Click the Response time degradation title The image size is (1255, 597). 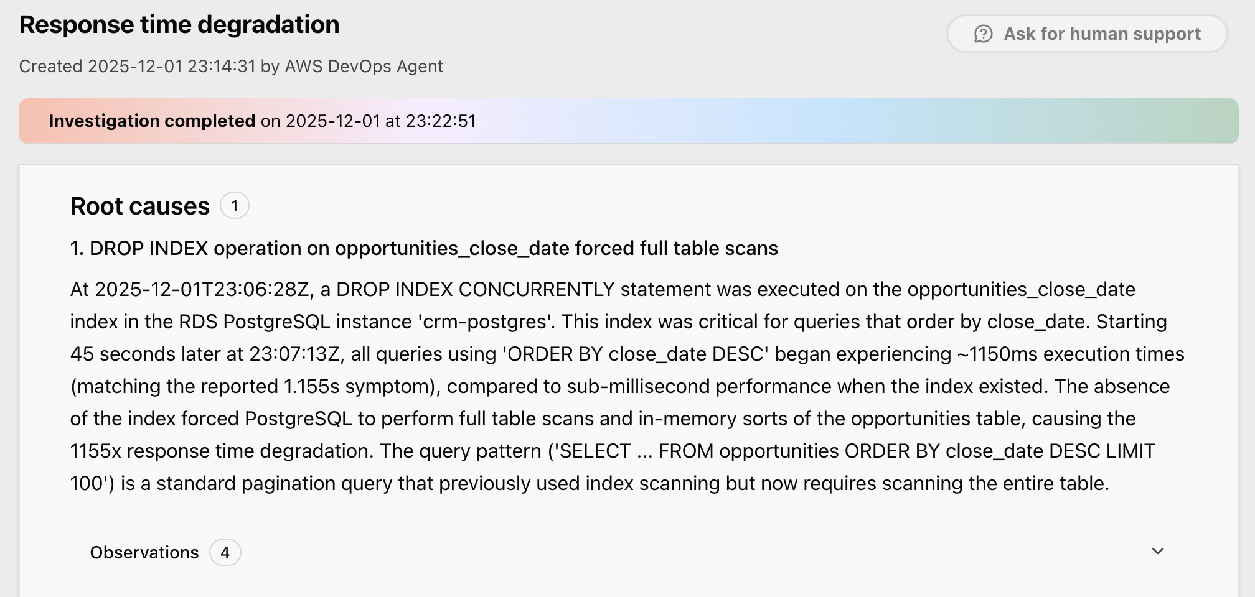179,25
